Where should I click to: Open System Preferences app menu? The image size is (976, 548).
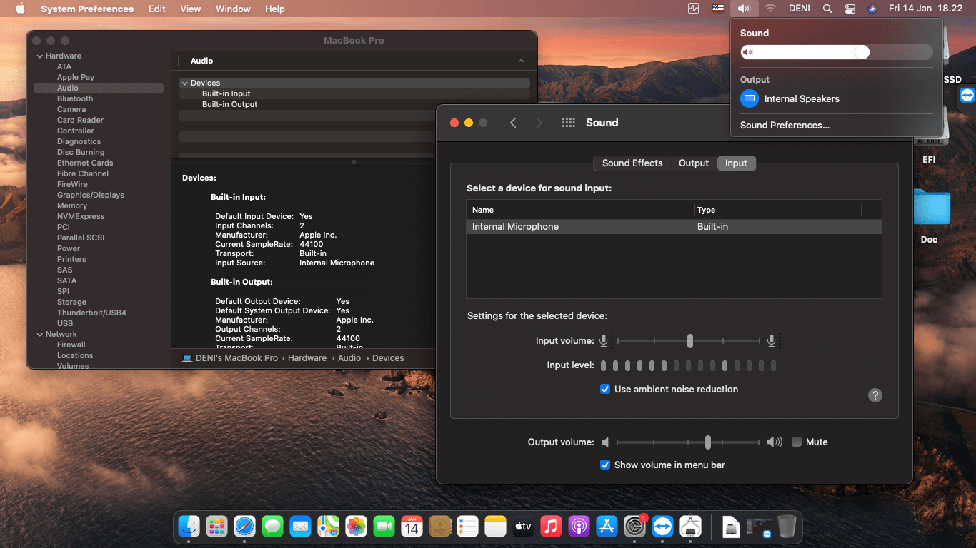[87, 9]
